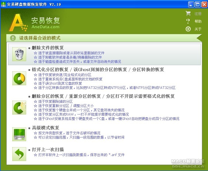This screenshot has height=171, width=208.
Task: Click the green pie formatted-partition recovery icon
Action: 19,78
